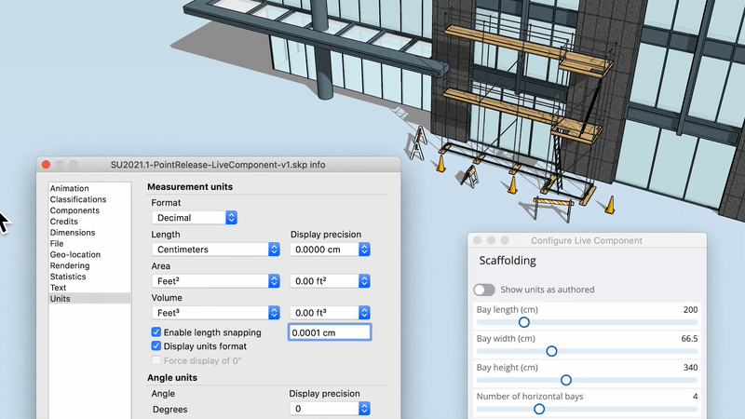Select Animation in the info sidebar
The height and width of the screenshot is (419, 745).
(x=70, y=188)
